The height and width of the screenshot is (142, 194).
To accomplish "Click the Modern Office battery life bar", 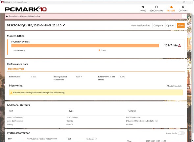I will [x=85, y=45].
